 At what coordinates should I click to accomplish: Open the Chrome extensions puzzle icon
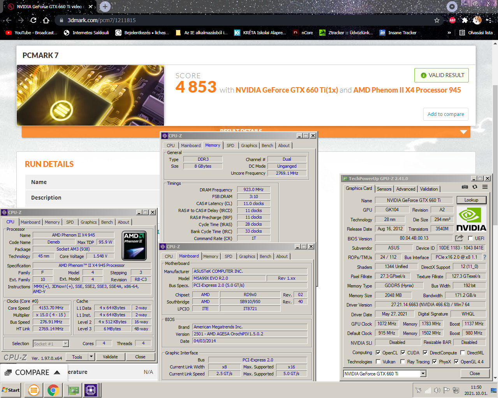465,20
